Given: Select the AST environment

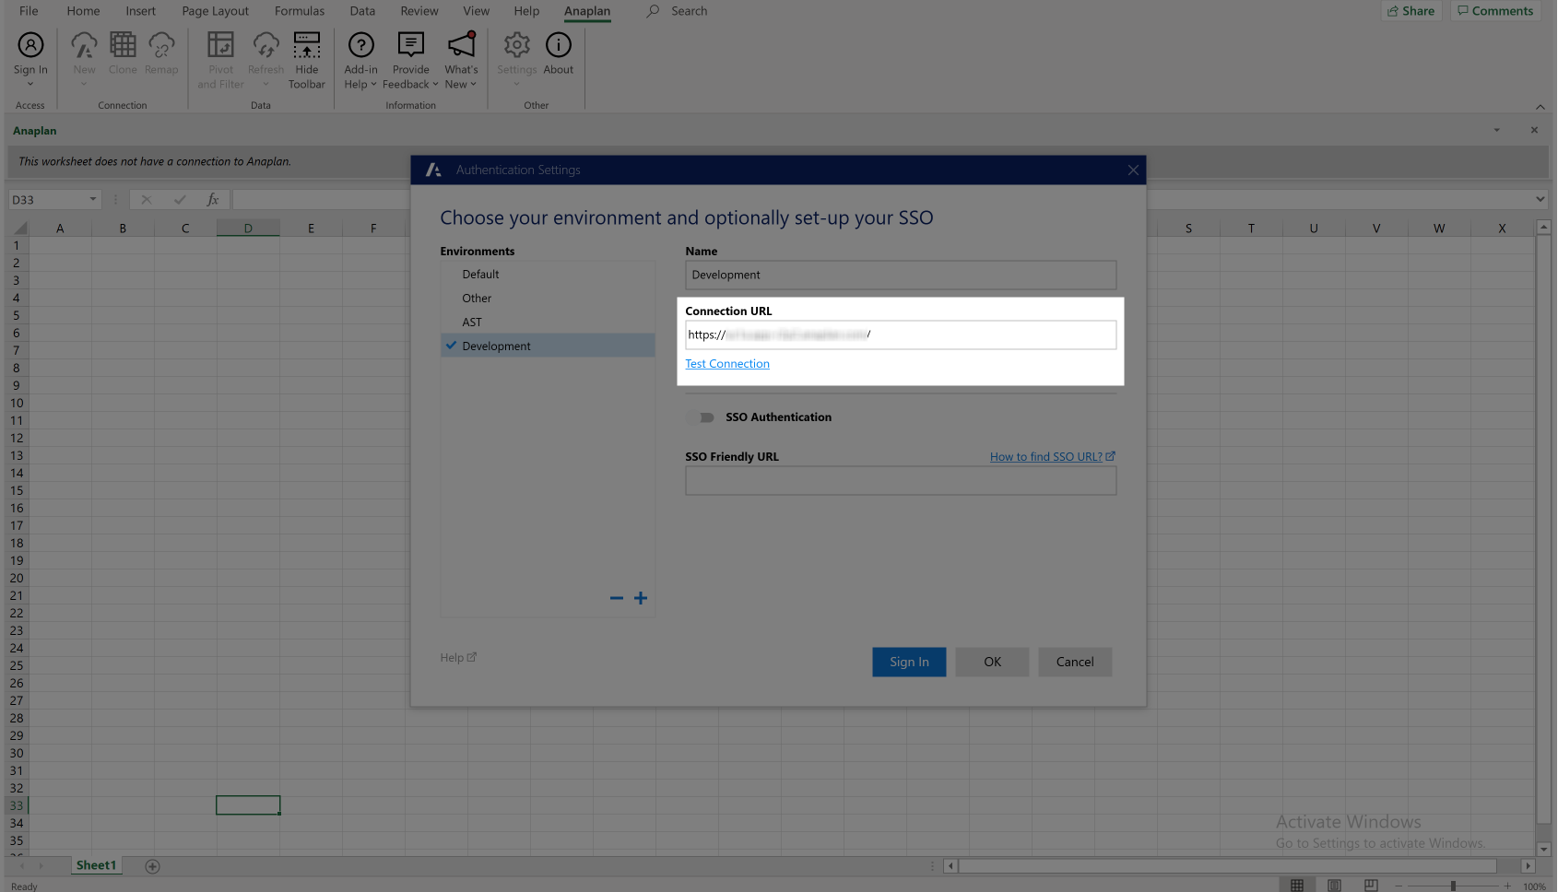Looking at the screenshot, I should [x=548, y=323].
